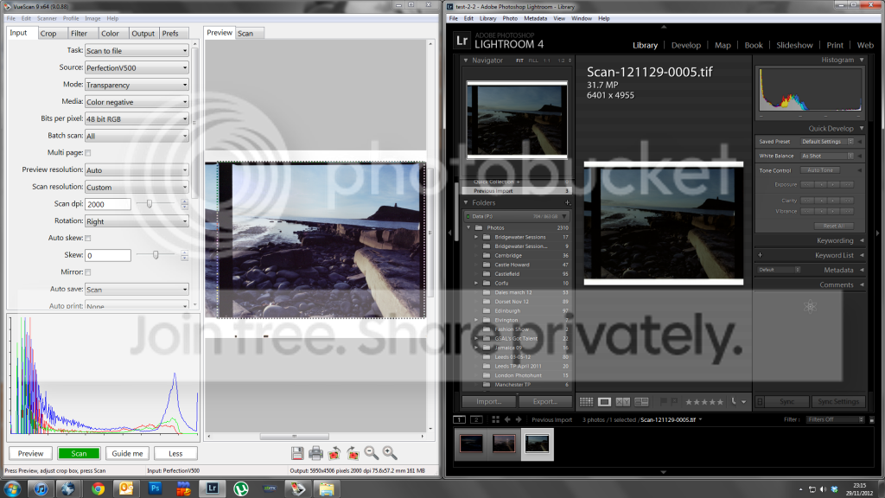This screenshot has height=498, width=885.
Task: Switch to Grid view in Lightroom toolbar
Action: (586, 402)
